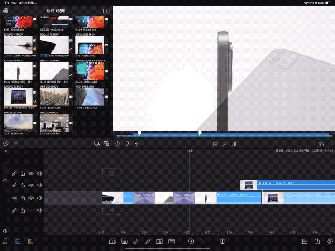Switch to the blue track header view mode

click(17, 241)
